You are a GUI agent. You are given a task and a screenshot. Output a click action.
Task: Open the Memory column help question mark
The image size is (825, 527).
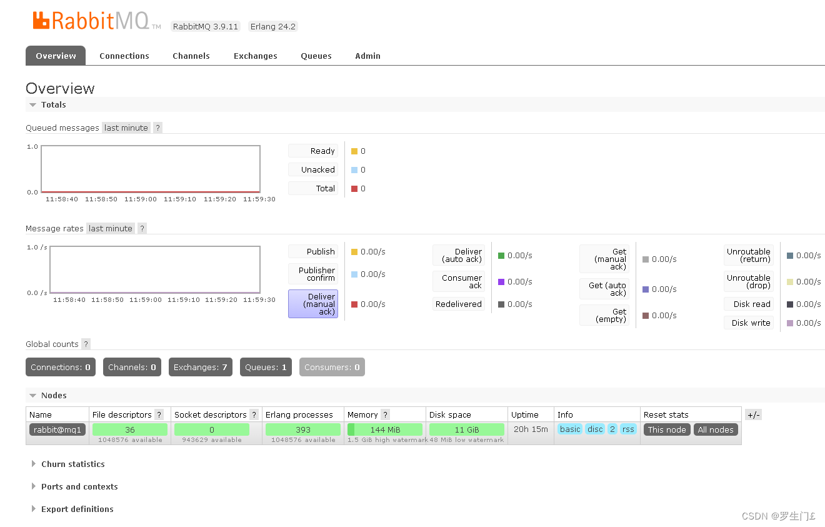coord(386,414)
